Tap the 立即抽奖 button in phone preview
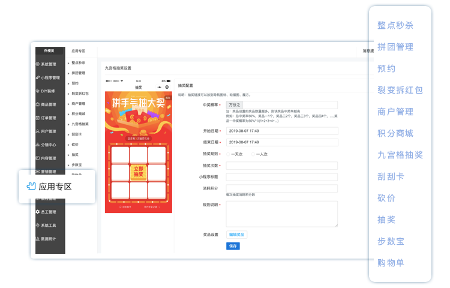 [139, 172]
